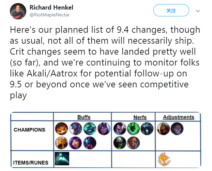
Task: Click Richard Henkel's profile avatar
Action: coord(18,11)
